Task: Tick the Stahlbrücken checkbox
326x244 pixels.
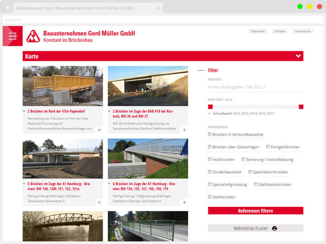Action: [x=210, y=197]
